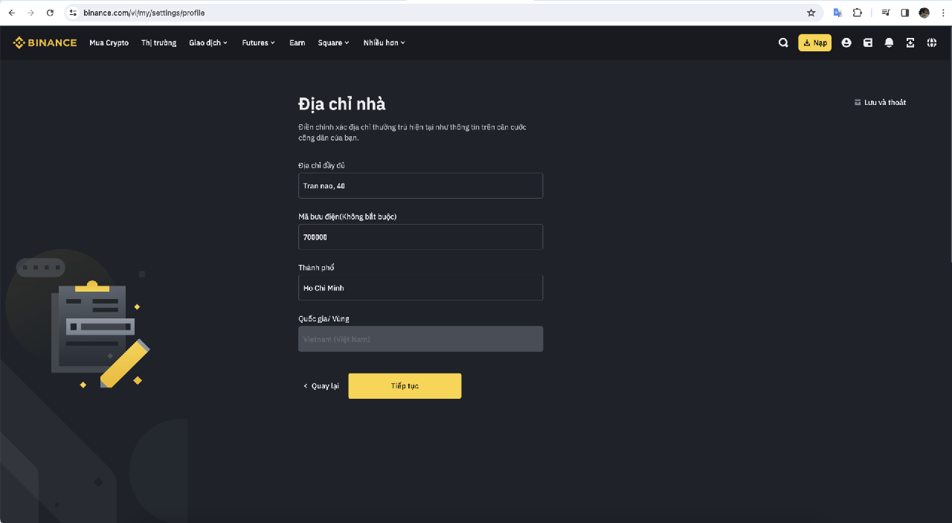Go to Mua Crypto menu item
The height and width of the screenshot is (523, 952).
tap(109, 43)
